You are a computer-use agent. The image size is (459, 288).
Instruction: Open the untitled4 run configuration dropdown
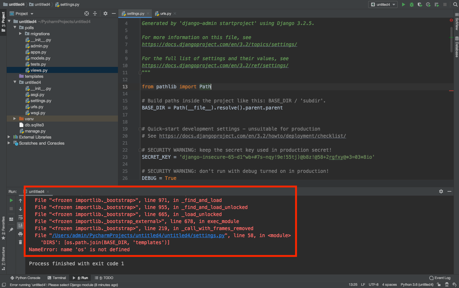click(x=383, y=4)
